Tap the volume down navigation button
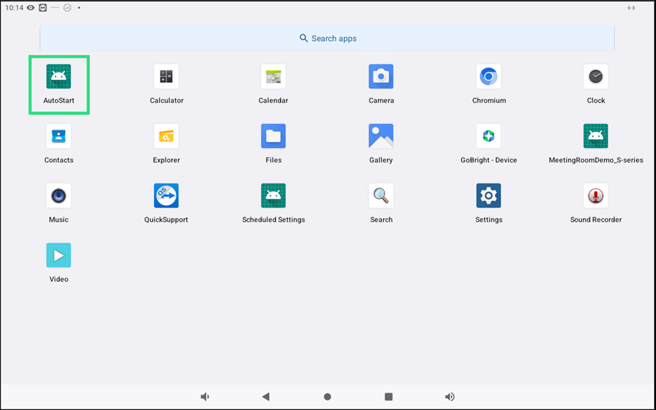Image resolution: width=656 pixels, height=410 pixels. 204,397
